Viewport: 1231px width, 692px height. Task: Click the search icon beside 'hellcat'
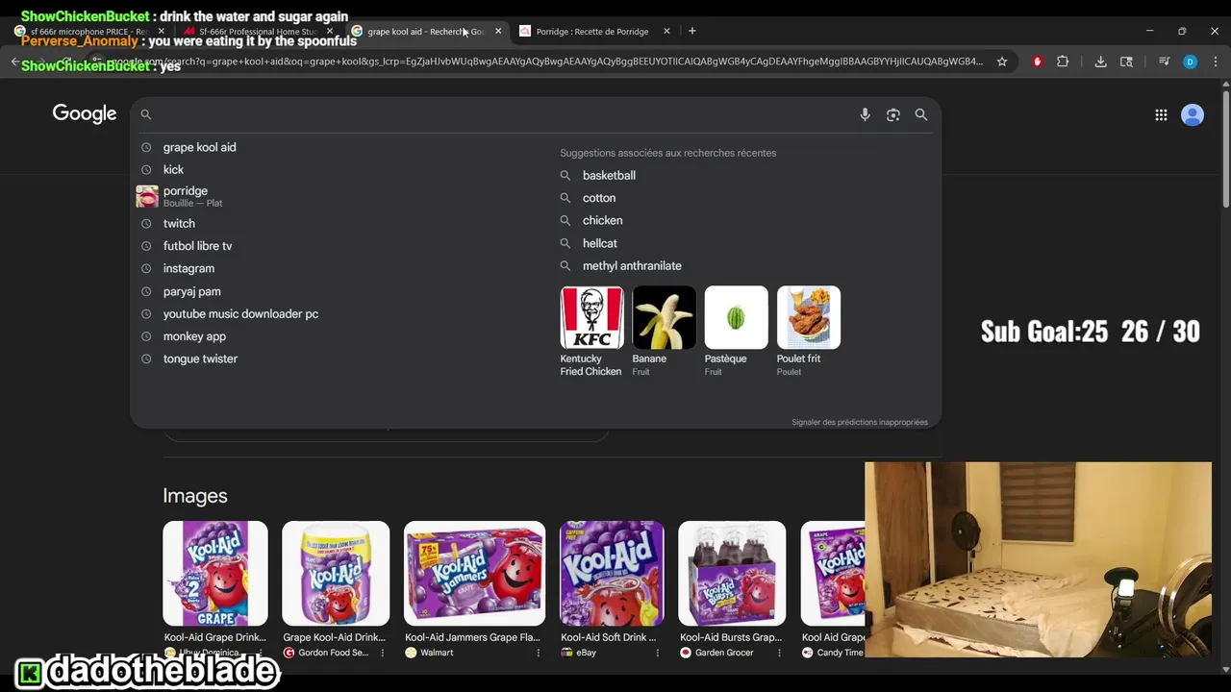[565, 243]
